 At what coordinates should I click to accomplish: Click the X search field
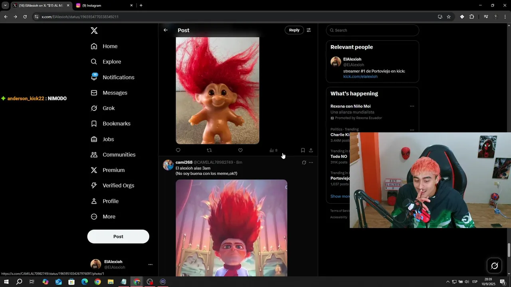coord(372,30)
